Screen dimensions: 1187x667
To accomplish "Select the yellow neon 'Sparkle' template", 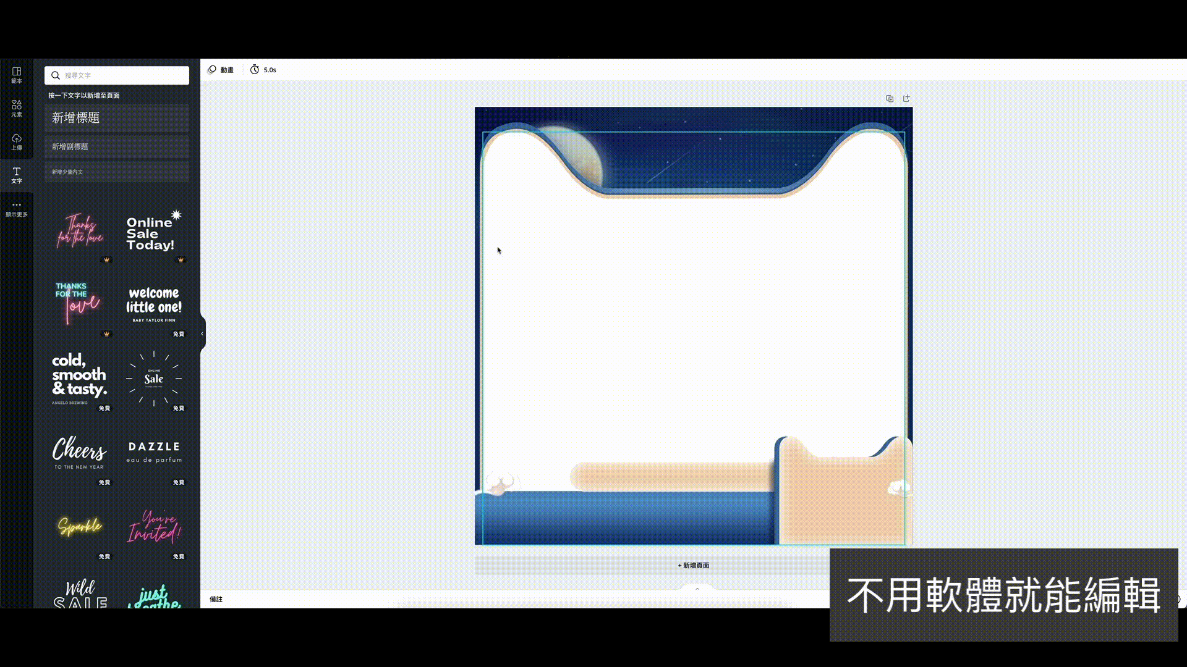I will [x=80, y=527].
